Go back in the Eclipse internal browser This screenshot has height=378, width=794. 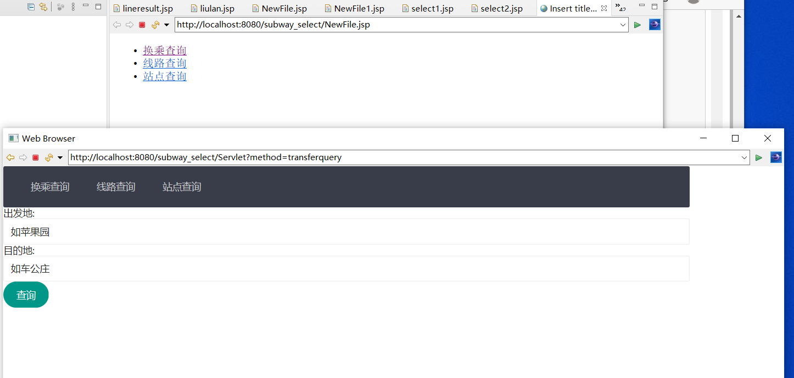117,25
